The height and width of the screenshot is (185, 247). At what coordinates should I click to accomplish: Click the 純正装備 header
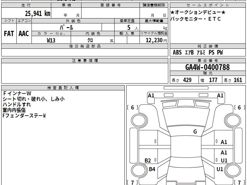(207, 46)
